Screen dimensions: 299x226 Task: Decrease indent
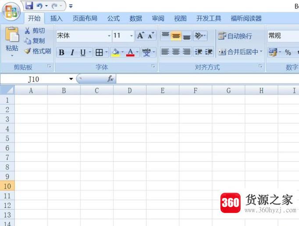coord(199,52)
